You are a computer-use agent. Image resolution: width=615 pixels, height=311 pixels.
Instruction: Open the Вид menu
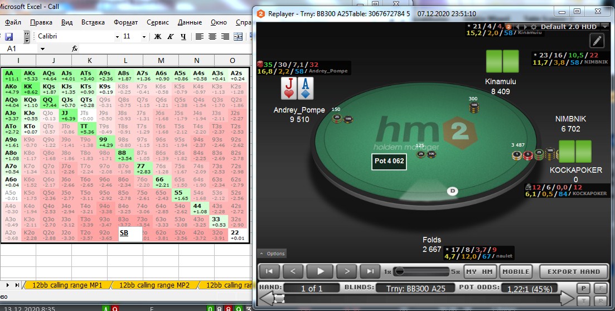tap(67, 22)
